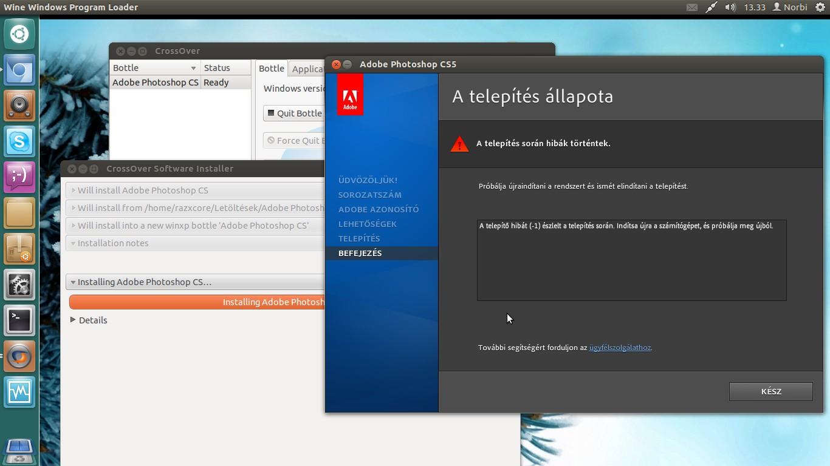Open the session gear menu in the top bar

(820, 7)
